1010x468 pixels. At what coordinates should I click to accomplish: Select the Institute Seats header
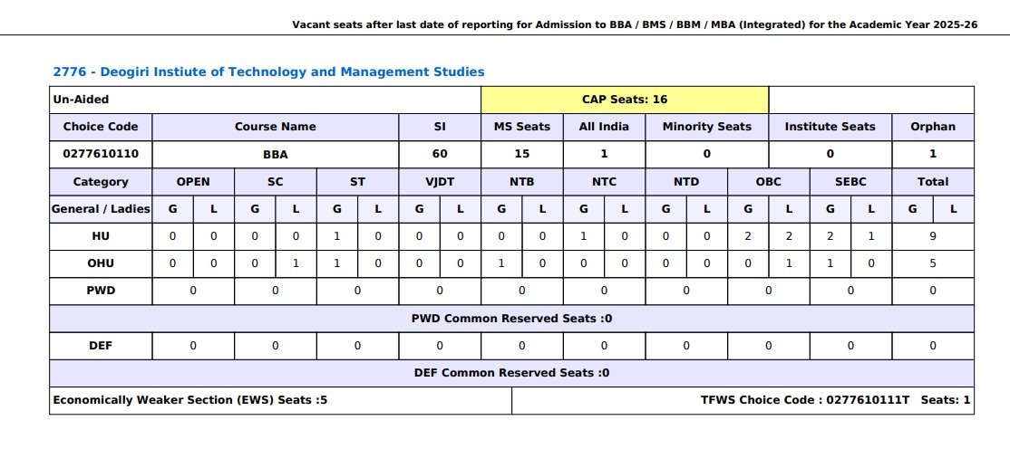[830, 127]
